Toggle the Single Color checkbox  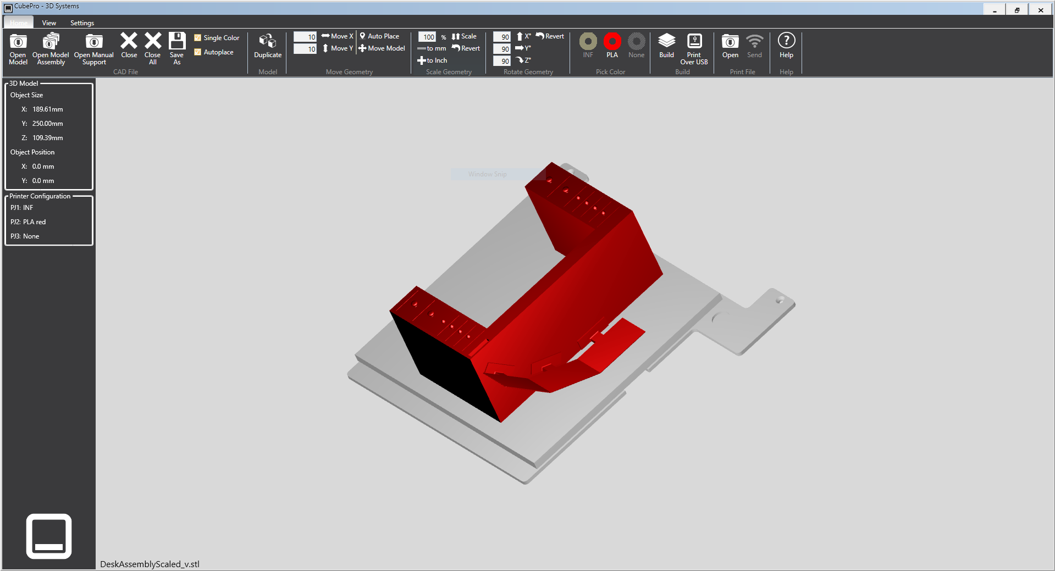(197, 38)
